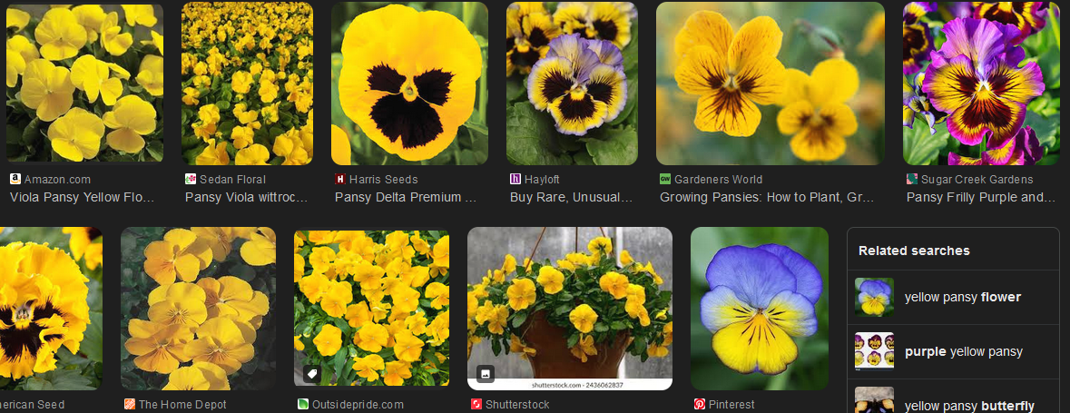
Task: Open 'Growing Pansies: How to Plant' link
Action: click(767, 197)
